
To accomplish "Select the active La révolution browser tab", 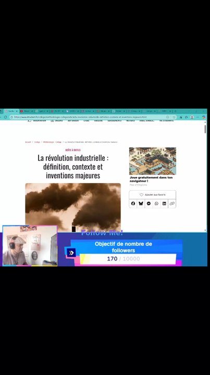I will (x=11, y=111).
